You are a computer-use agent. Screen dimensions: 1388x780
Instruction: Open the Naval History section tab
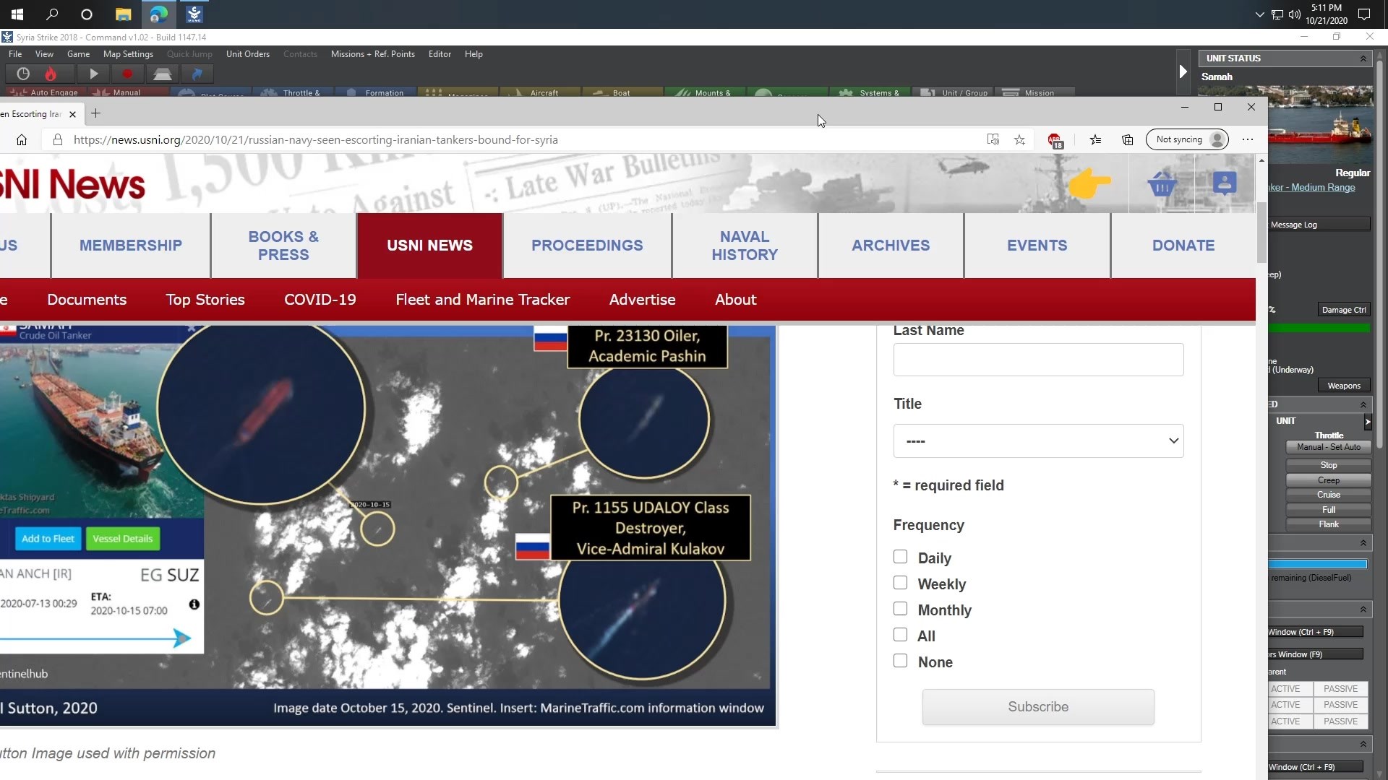coord(745,246)
